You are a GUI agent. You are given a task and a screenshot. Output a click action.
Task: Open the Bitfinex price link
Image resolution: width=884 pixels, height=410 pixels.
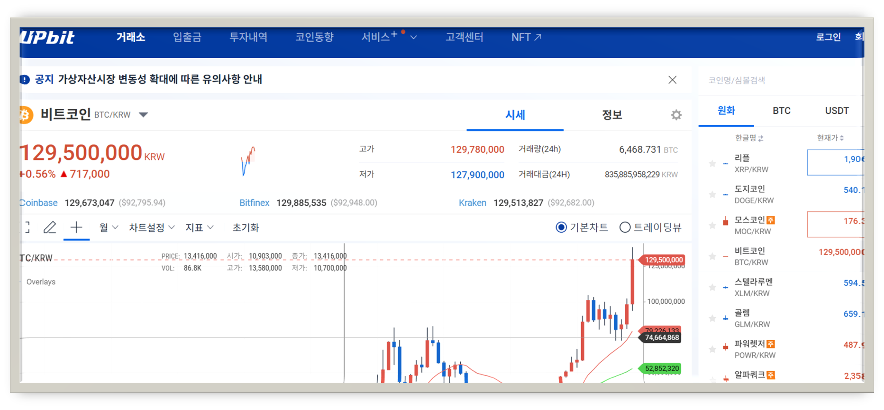point(254,203)
